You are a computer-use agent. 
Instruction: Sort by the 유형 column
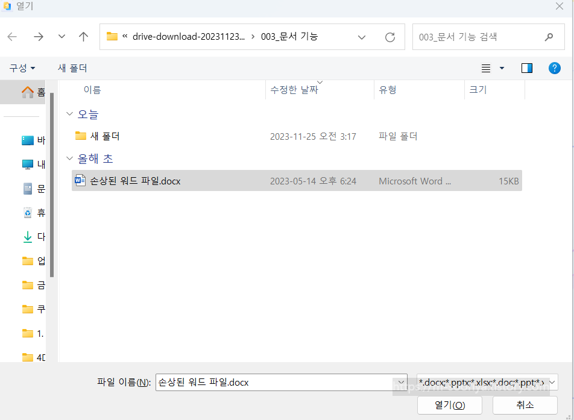click(x=387, y=90)
